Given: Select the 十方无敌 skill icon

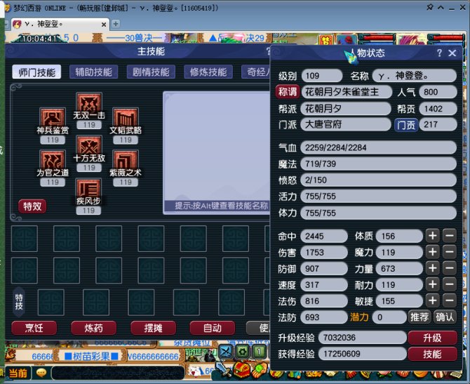Looking at the screenshot, I should pyautogui.click(x=89, y=145).
